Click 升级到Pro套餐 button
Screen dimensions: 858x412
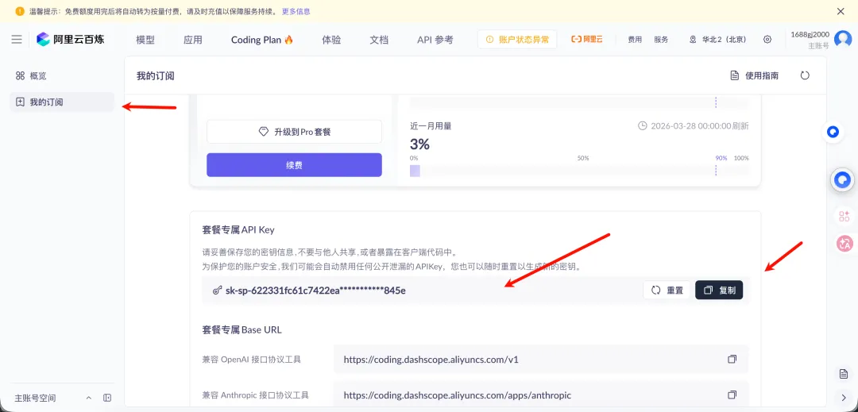294,132
